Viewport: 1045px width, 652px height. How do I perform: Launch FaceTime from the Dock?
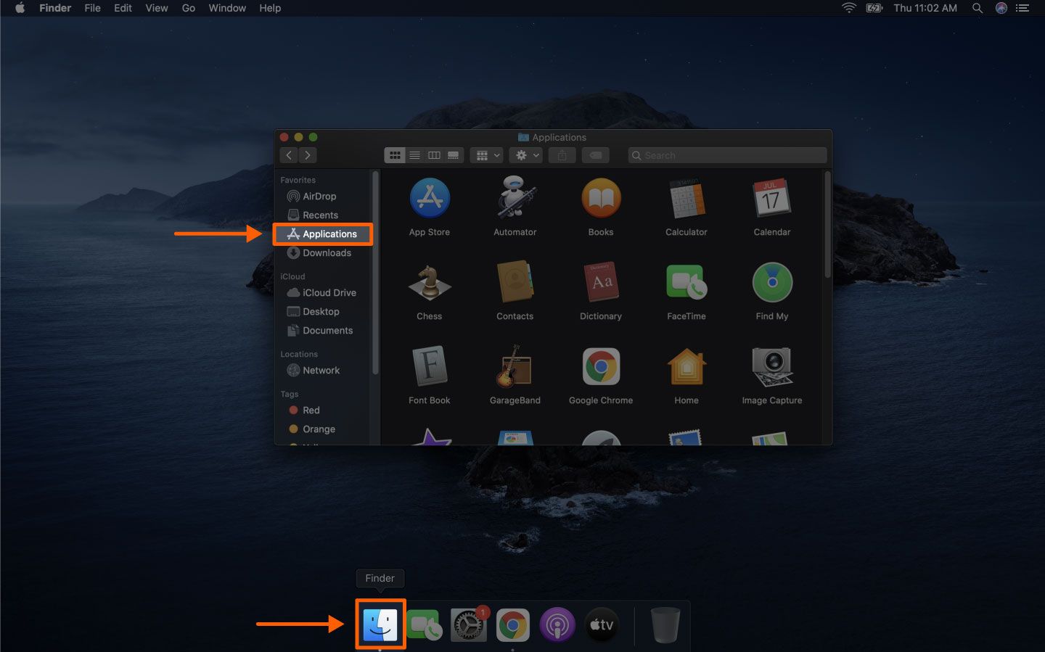pyautogui.click(x=425, y=624)
